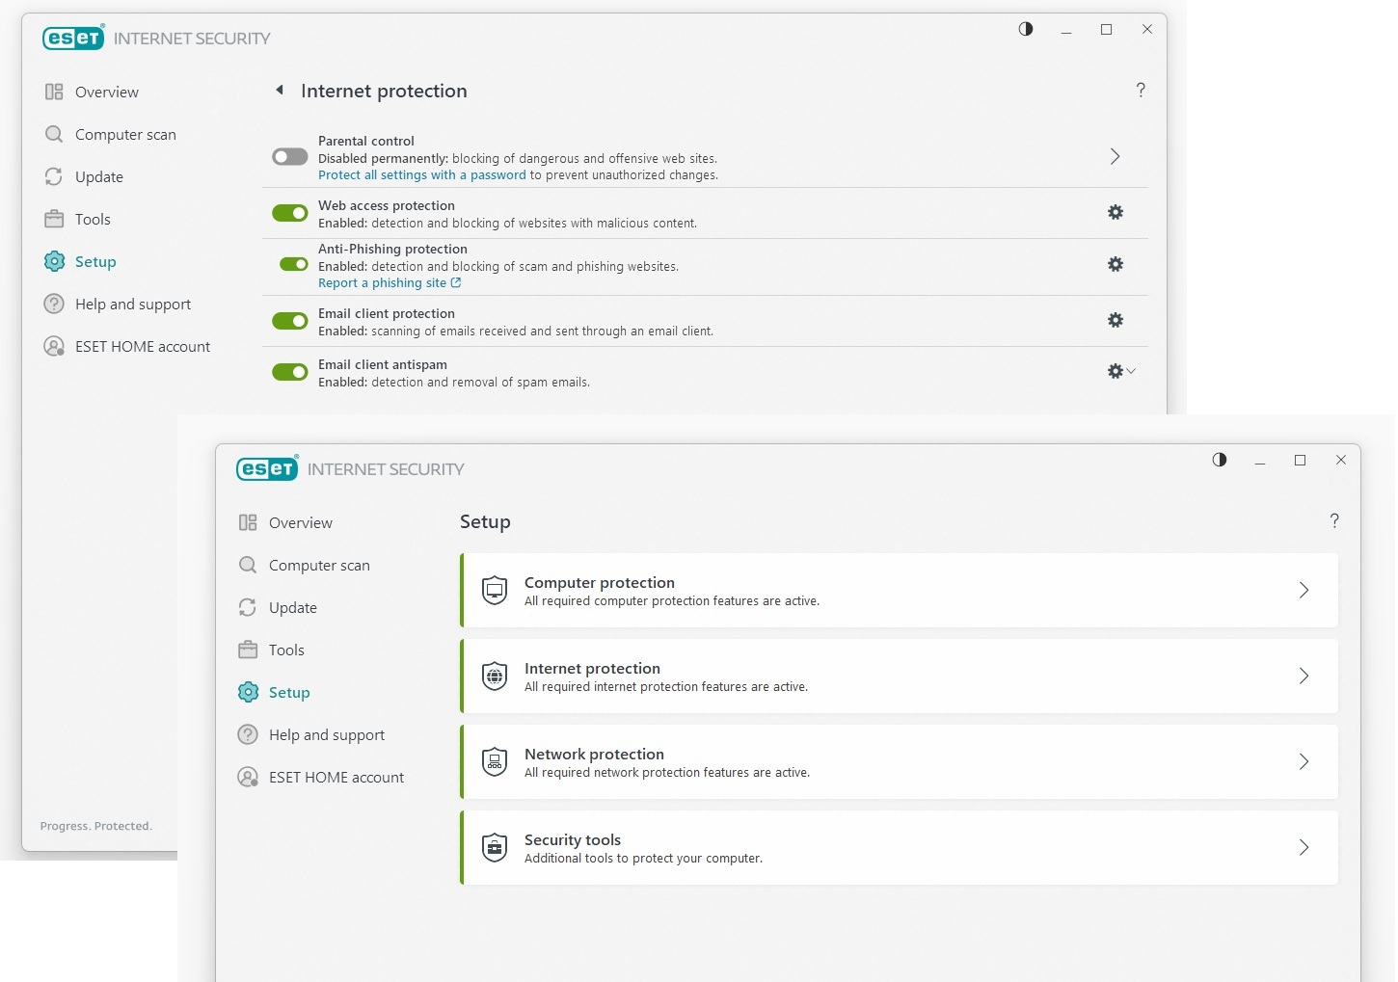The width and height of the screenshot is (1398, 982).
Task: Open Anti-Phishing protection gear settings
Action: click(1116, 264)
